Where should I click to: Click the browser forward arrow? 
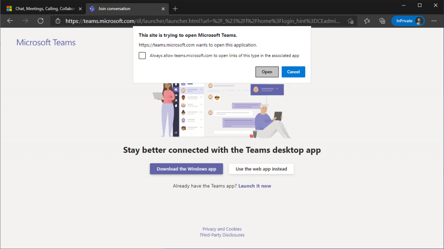[25, 21]
